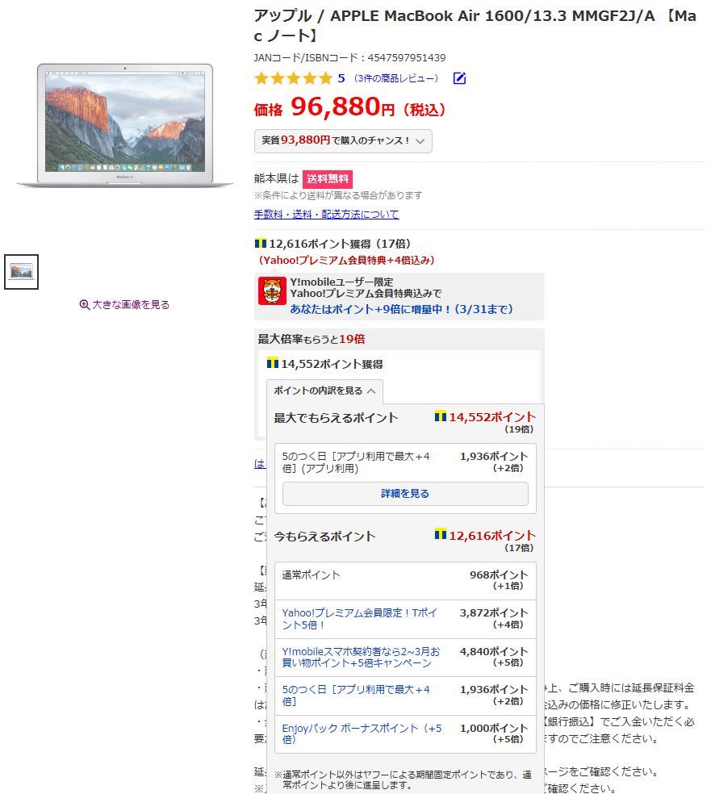Click 3,872ポイント value
The image size is (711, 794).
(x=494, y=612)
